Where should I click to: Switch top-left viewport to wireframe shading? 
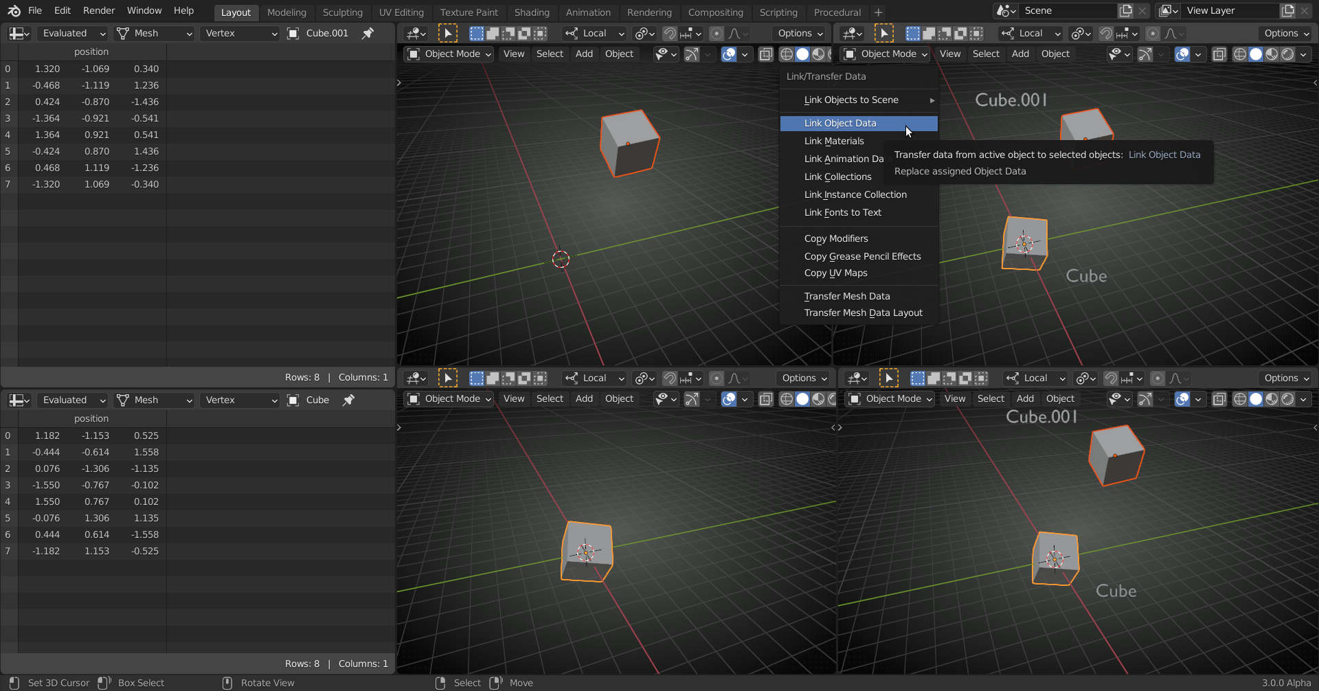[787, 54]
